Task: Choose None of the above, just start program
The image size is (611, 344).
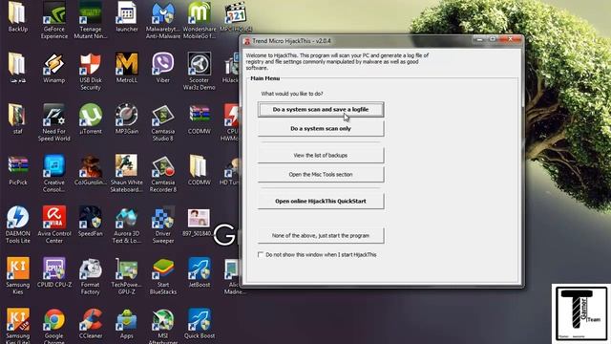Action: [321, 236]
